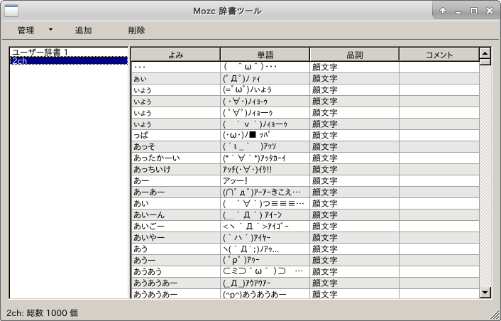Select the word アッー!

pos(265,180)
